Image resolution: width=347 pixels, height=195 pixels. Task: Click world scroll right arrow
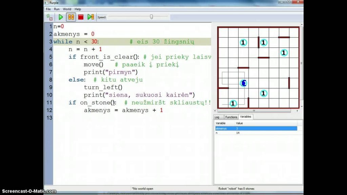[297, 111]
